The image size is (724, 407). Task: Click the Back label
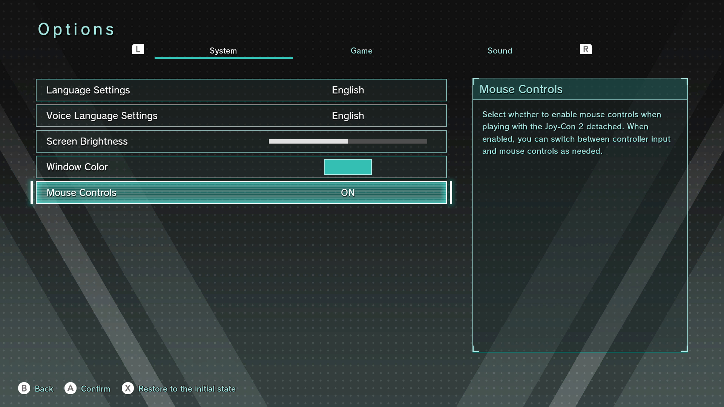pyautogui.click(x=44, y=389)
